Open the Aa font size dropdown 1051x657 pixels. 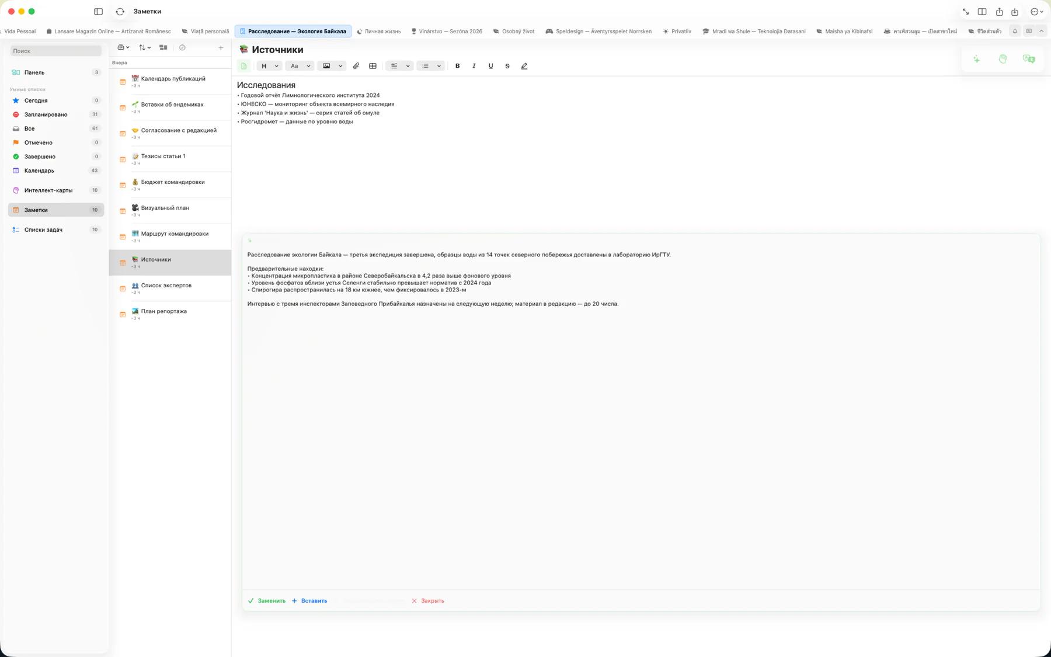point(300,66)
